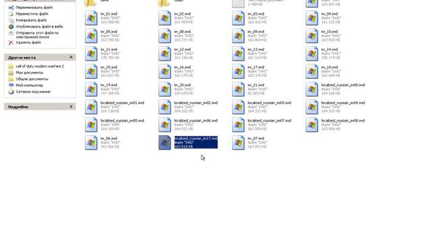Select the iw_15.iwd file icon

91,72
